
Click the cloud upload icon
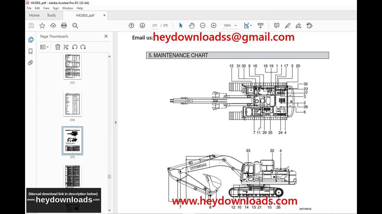tap(53, 26)
